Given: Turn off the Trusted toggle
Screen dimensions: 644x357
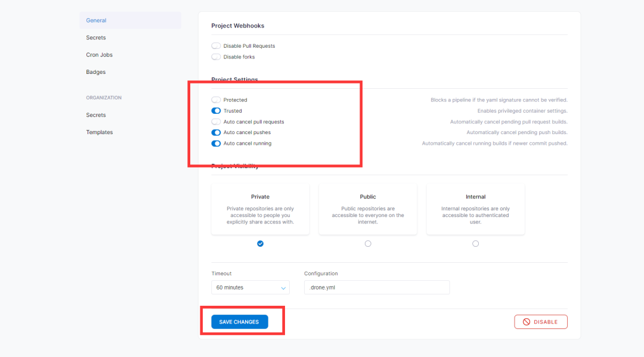Looking at the screenshot, I should pyautogui.click(x=216, y=111).
